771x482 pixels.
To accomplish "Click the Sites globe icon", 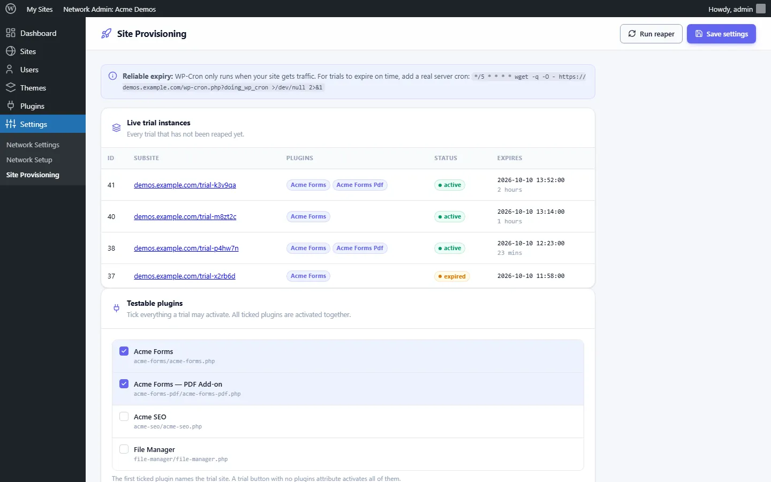I will (11, 51).
